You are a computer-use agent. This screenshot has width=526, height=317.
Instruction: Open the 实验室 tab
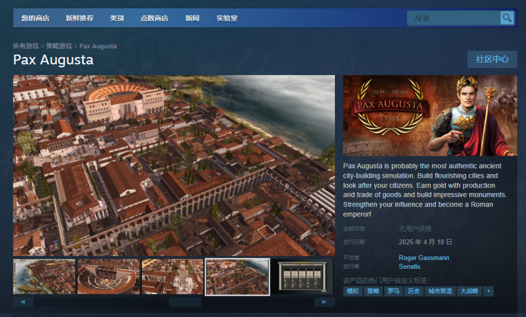(x=227, y=18)
